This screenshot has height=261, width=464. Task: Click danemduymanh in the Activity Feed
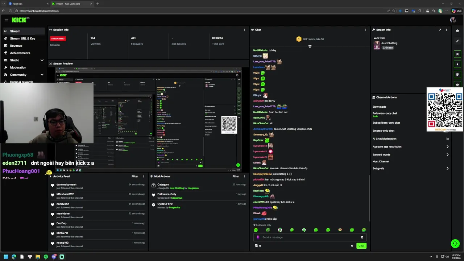click(x=66, y=185)
